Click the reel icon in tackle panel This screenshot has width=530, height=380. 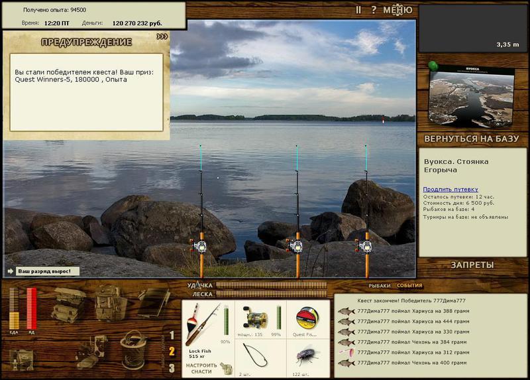256,317
